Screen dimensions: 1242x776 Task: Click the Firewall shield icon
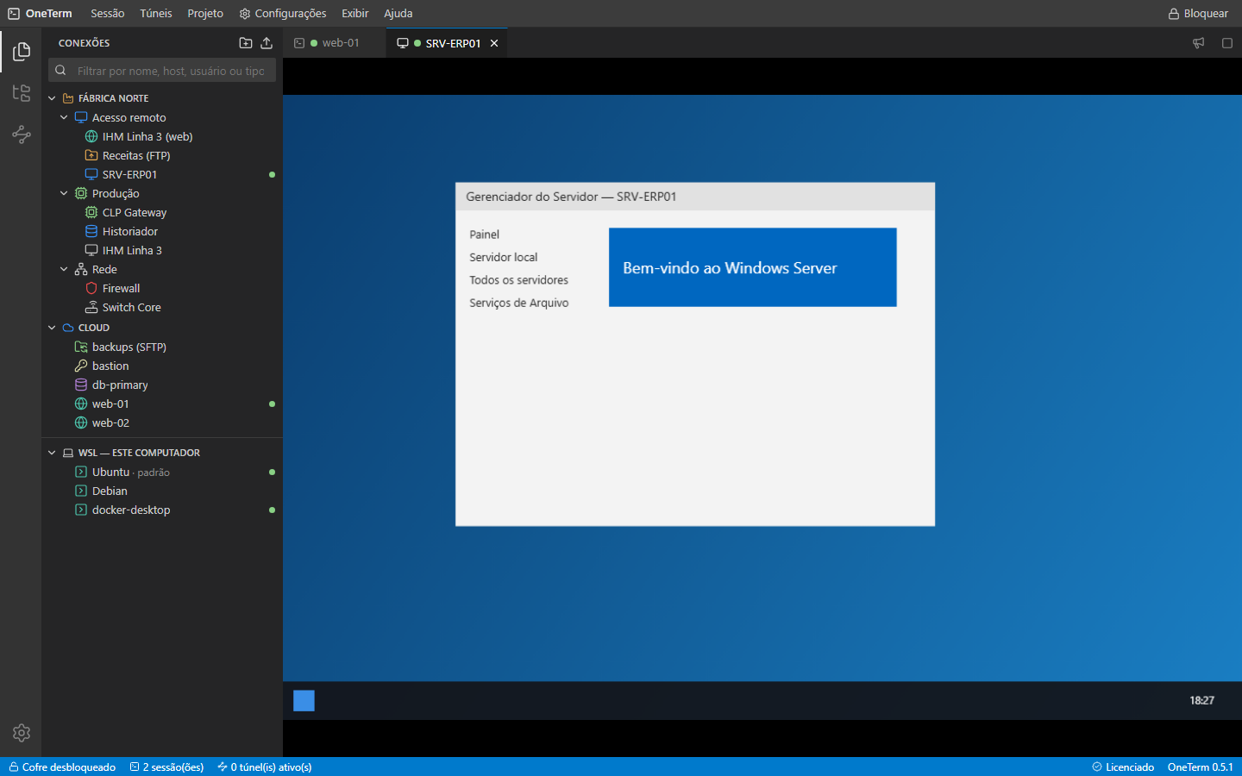click(91, 288)
